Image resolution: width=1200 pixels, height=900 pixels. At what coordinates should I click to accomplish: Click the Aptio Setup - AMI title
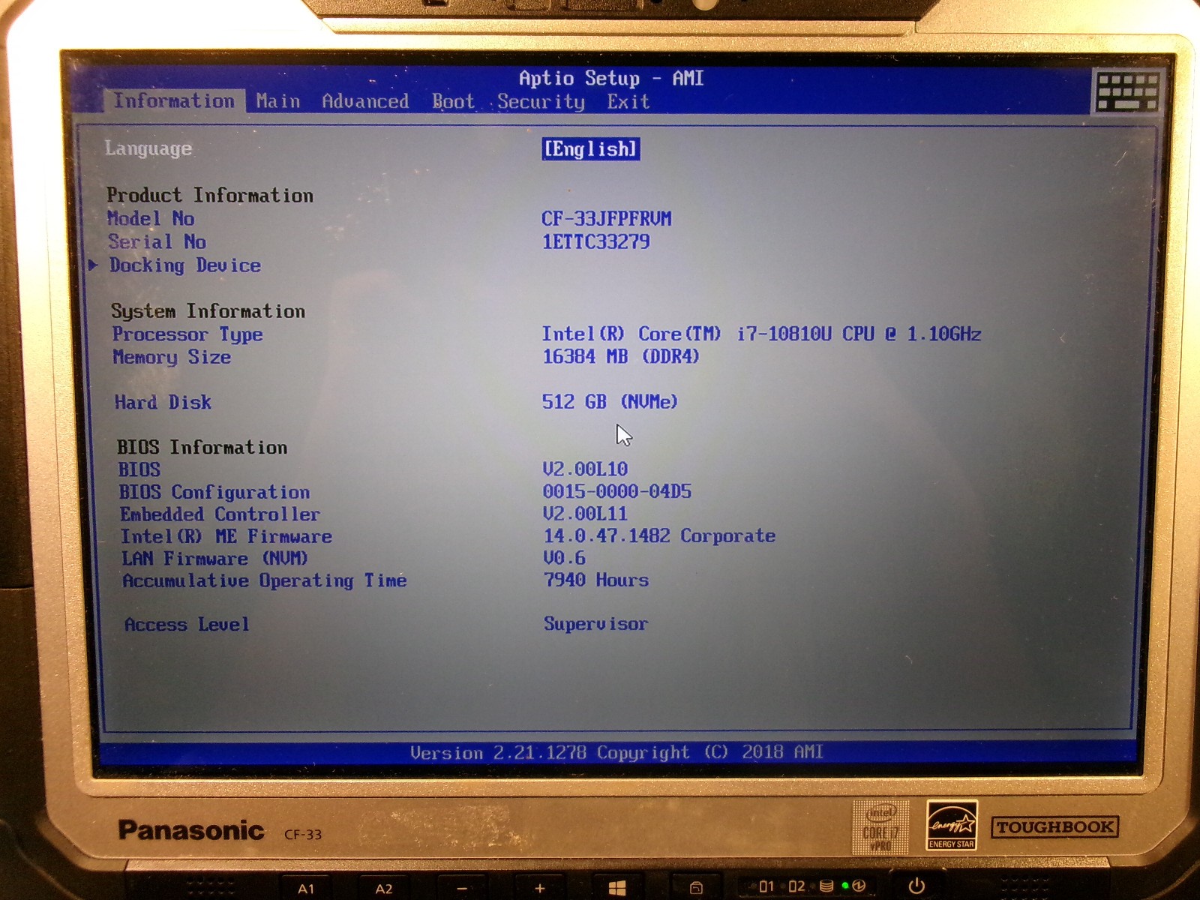coord(611,78)
